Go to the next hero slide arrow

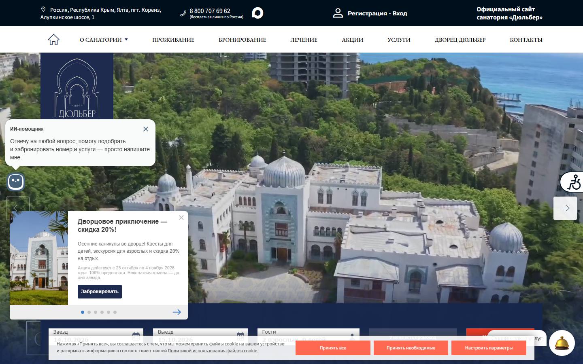pos(565,208)
